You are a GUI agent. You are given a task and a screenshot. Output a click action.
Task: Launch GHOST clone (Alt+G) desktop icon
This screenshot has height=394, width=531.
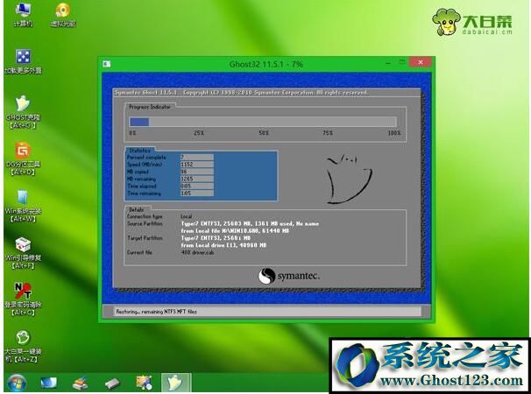tap(23, 112)
